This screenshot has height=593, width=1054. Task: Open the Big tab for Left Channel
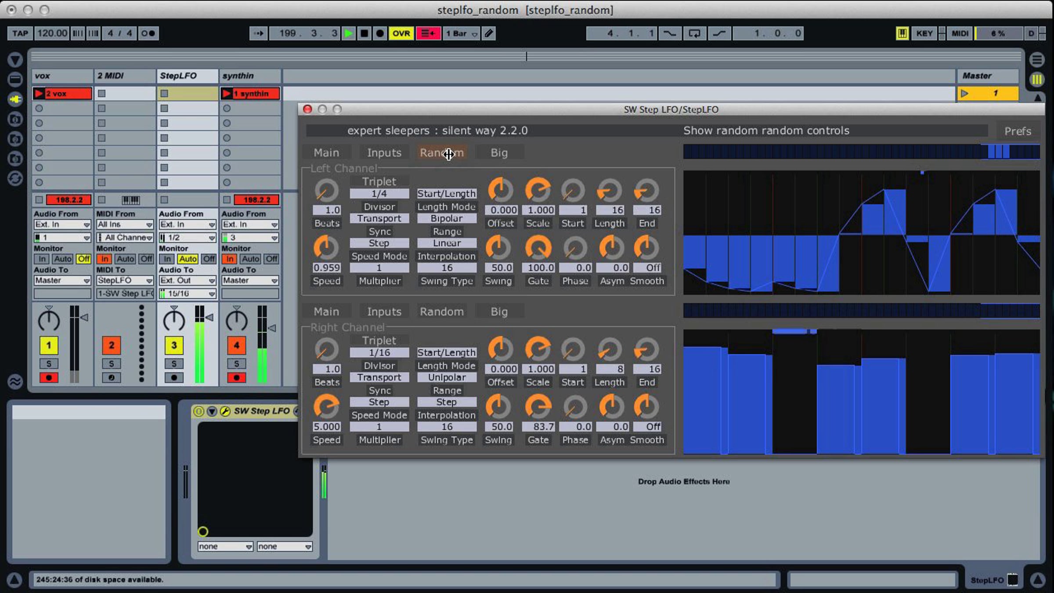click(x=499, y=152)
